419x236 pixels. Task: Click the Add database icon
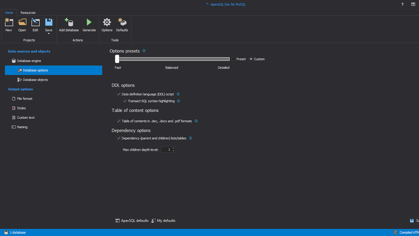point(69,23)
